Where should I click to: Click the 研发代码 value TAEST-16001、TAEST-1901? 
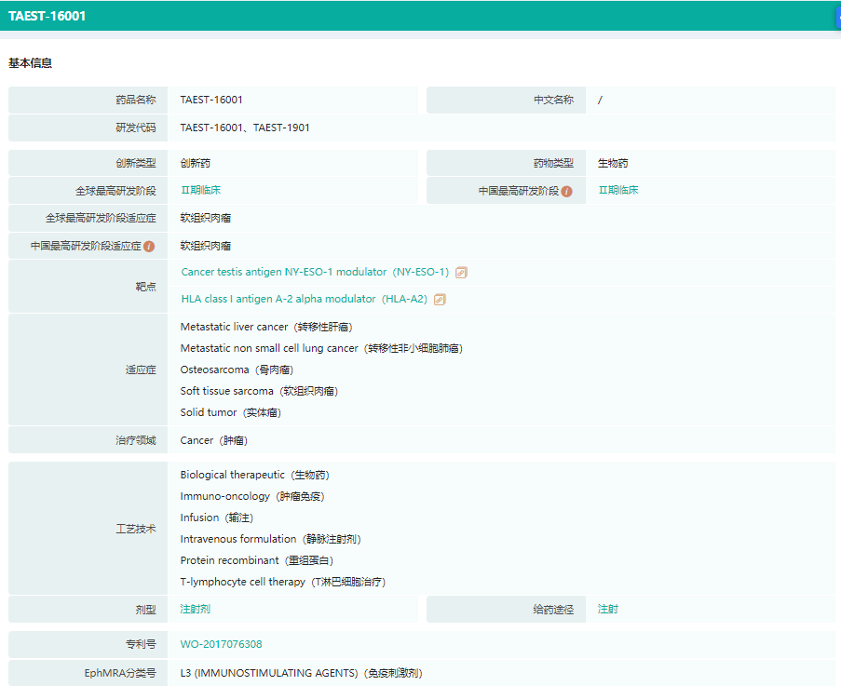[245, 128]
